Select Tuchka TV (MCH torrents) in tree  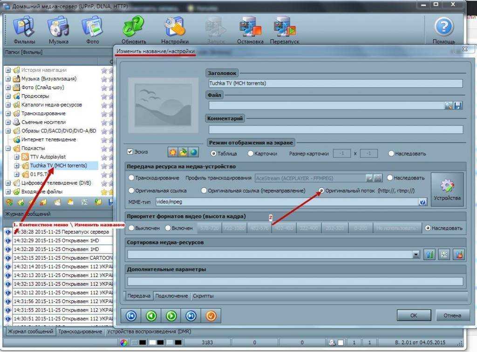click(58, 166)
